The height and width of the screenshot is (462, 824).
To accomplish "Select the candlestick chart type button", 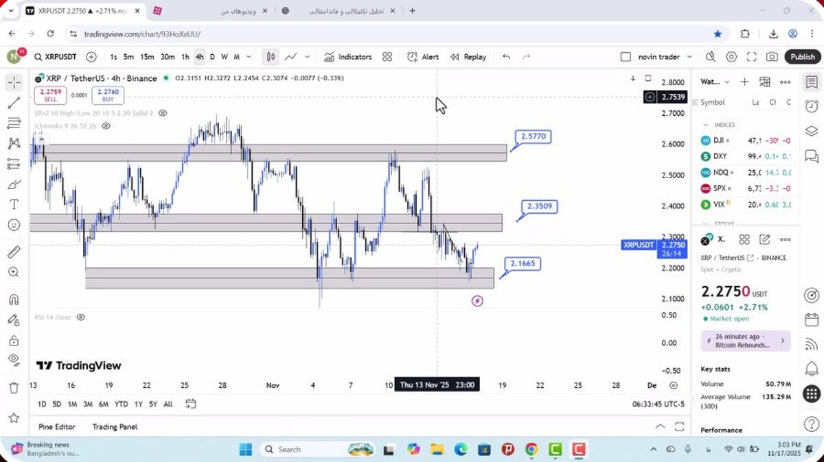I will 271,57.
